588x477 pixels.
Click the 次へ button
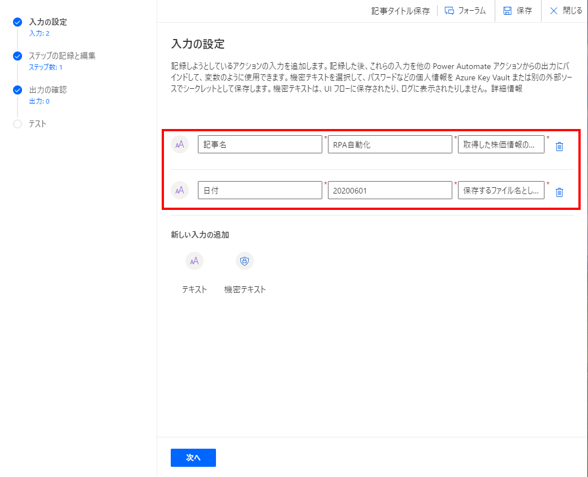click(193, 458)
